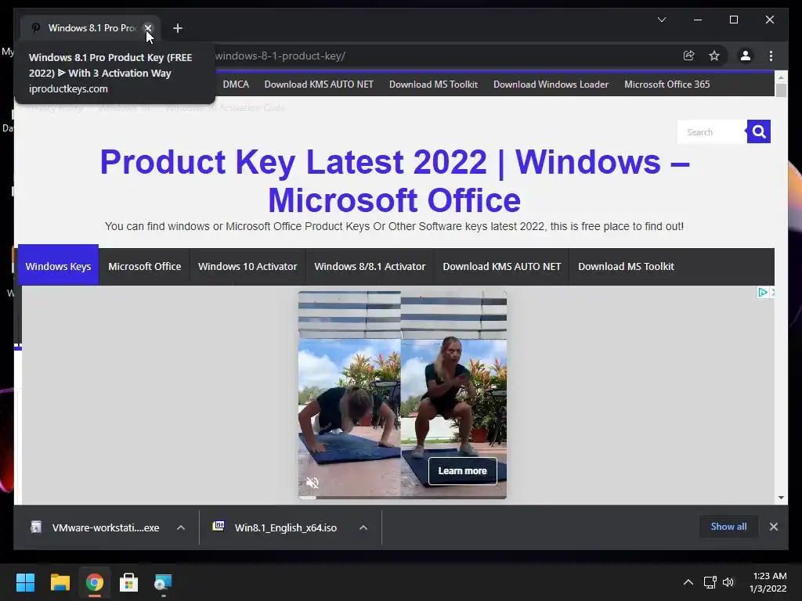Open network status tray icon
Screen dimensions: 802x601
point(710,582)
